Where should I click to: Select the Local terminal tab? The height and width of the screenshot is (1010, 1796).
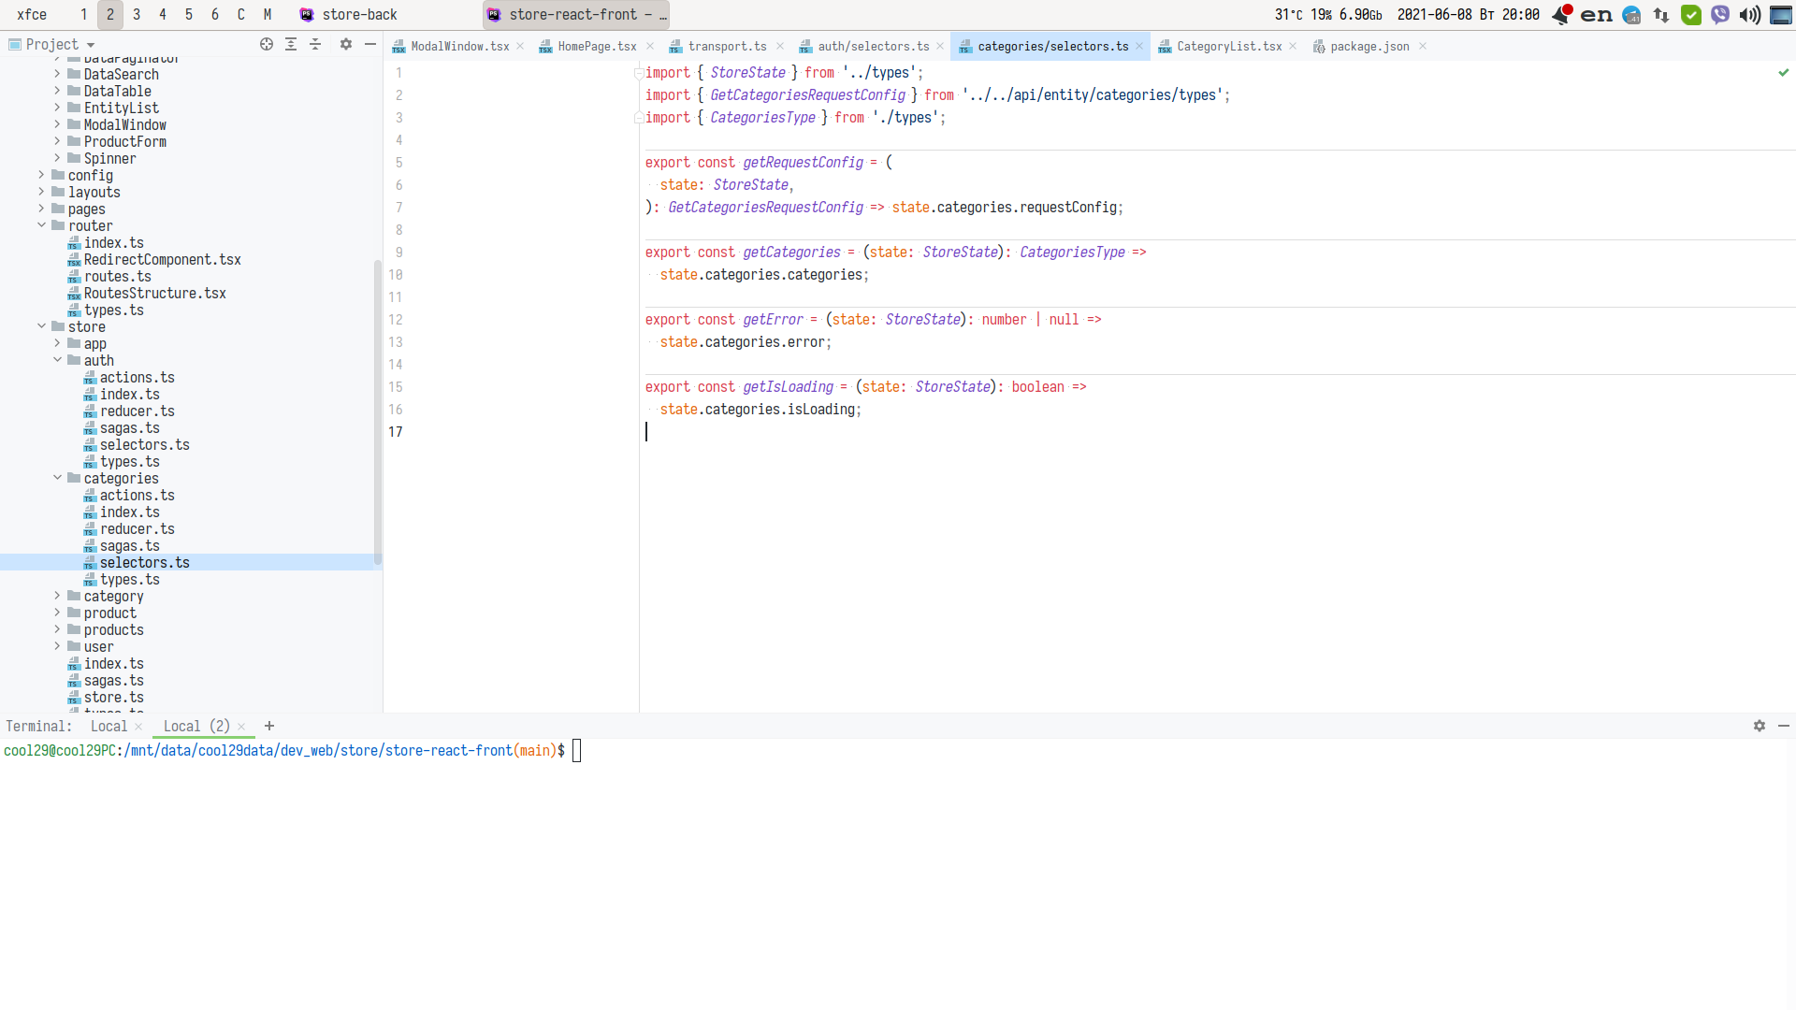pyautogui.click(x=109, y=726)
